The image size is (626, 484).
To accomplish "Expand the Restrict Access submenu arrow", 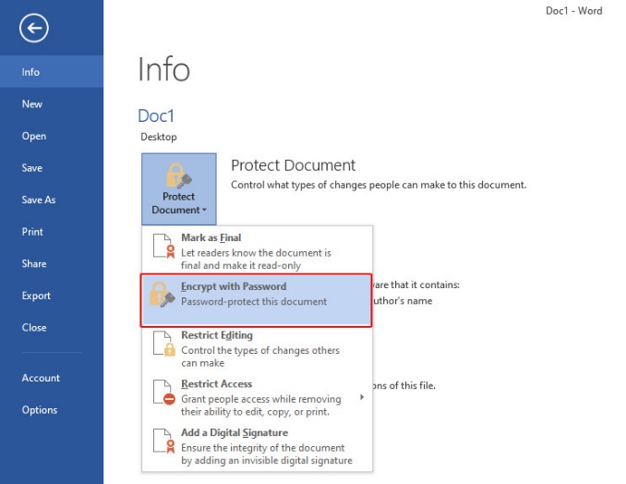I will point(362,397).
